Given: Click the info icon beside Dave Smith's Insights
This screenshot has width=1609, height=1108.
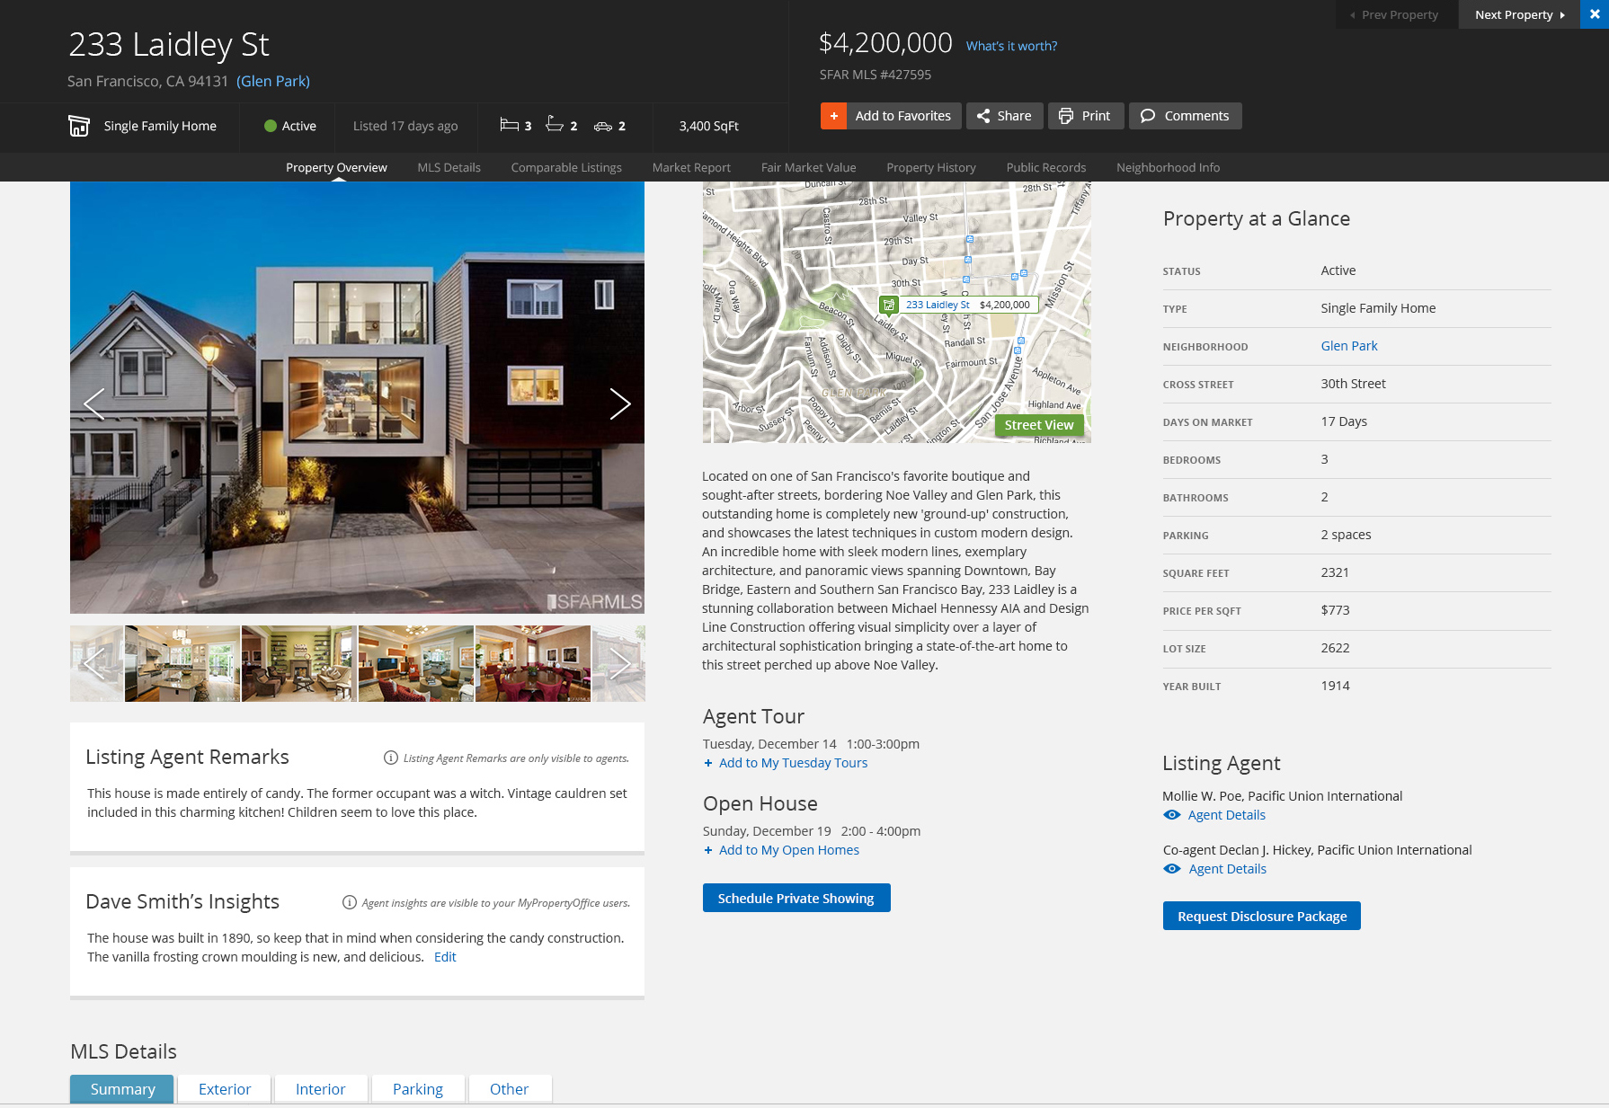Looking at the screenshot, I should [x=350, y=902].
